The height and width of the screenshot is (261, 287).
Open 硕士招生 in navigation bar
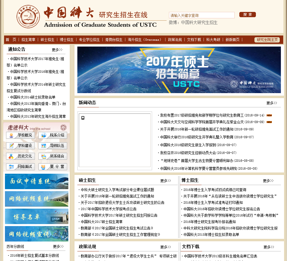click(47, 40)
